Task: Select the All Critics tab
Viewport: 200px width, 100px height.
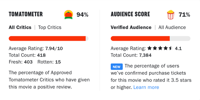Action: click(20, 27)
